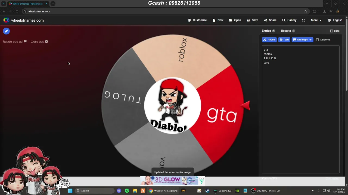The width and height of the screenshot is (348, 195).
Task: Open Windows Start menu
Action: tap(70, 191)
